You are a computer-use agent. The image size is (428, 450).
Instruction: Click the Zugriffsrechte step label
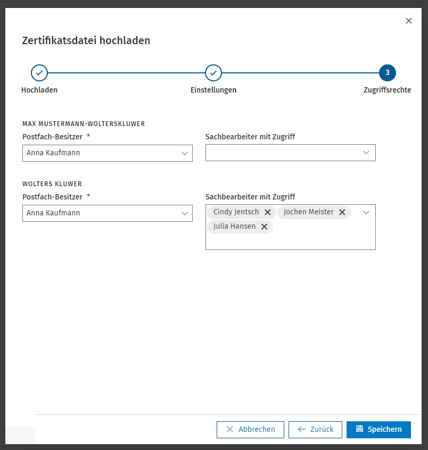[x=387, y=90]
